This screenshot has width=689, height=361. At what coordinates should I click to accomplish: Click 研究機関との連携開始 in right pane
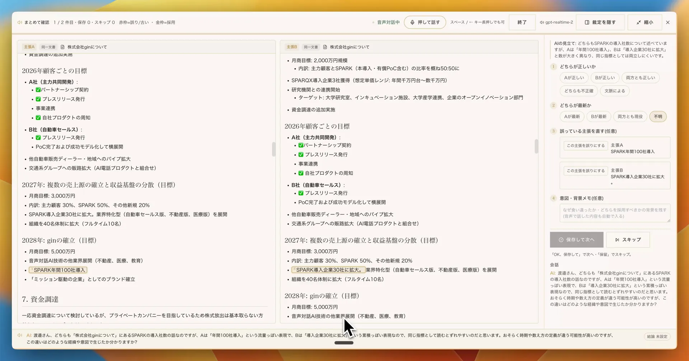pyautogui.click(x=315, y=90)
